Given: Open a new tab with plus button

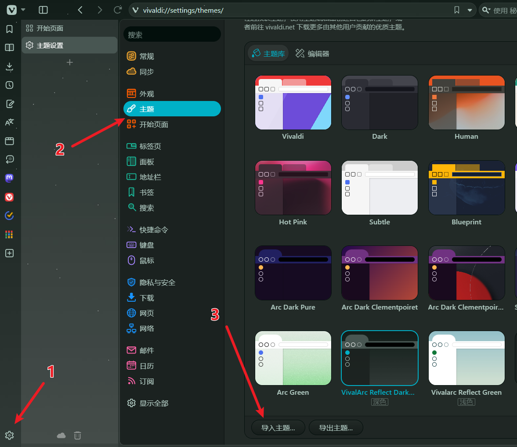Looking at the screenshot, I should pos(69,62).
